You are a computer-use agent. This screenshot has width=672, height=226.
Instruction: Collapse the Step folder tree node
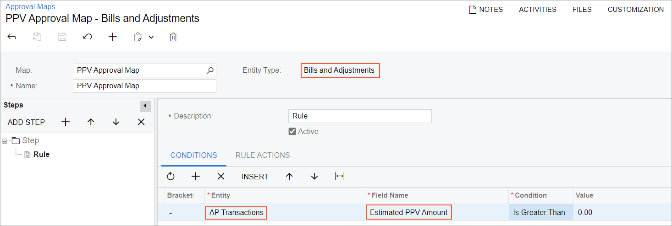[x=5, y=141]
